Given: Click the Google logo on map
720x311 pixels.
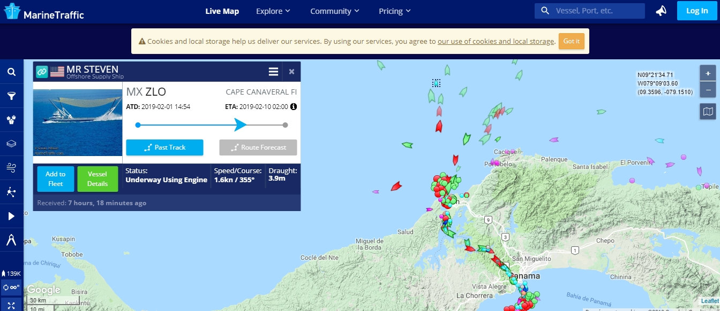Looking at the screenshot, I should pos(44,290).
